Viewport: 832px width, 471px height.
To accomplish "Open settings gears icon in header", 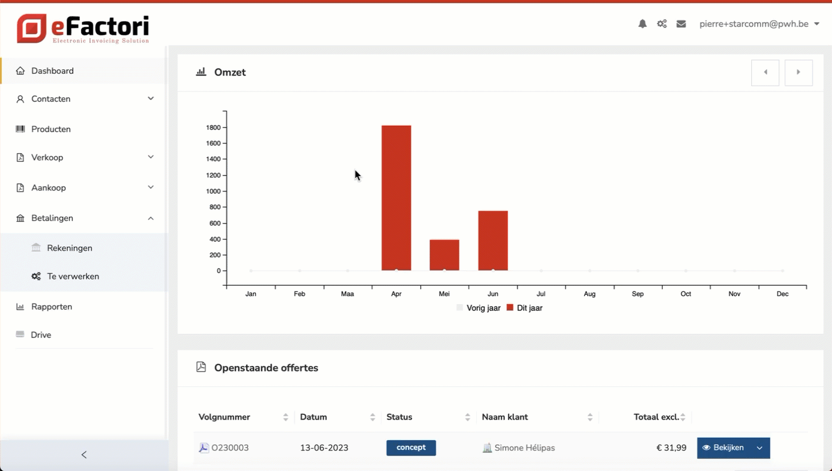I will click(661, 24).
